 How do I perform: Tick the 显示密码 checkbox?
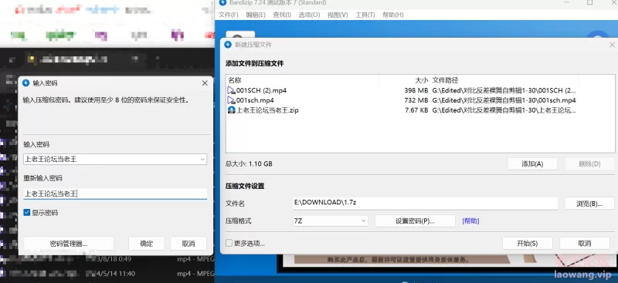pyautogui.click(x=27, y=213)
